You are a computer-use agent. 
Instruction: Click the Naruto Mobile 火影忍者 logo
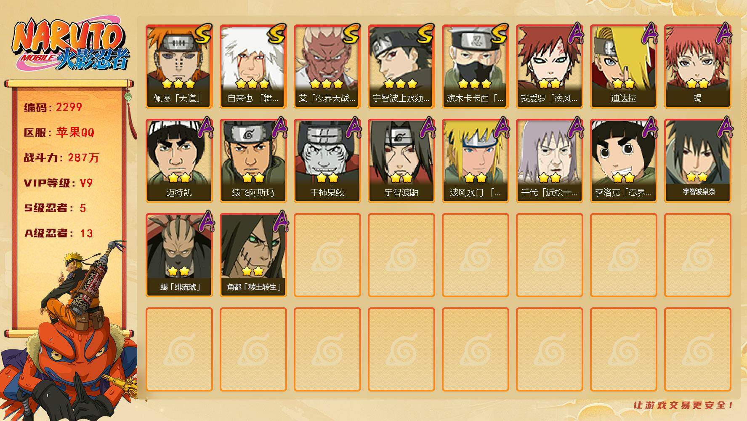pos(71,45)
